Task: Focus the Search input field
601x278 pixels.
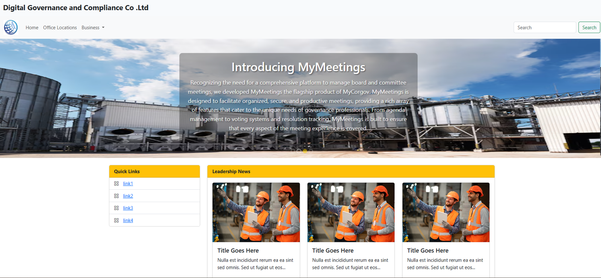Action: (x=544, y=27)
